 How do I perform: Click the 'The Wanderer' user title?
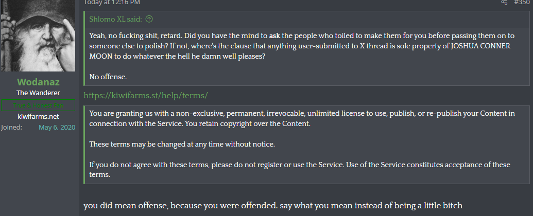38,93
